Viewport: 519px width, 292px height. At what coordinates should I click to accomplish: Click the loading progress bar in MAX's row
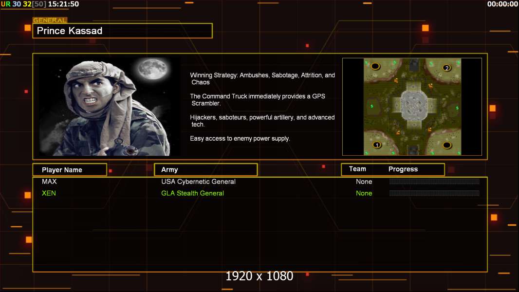coord(434,181)
